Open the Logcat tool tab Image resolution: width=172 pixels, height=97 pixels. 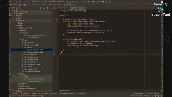pyautogui.click(x=44, y=93)
